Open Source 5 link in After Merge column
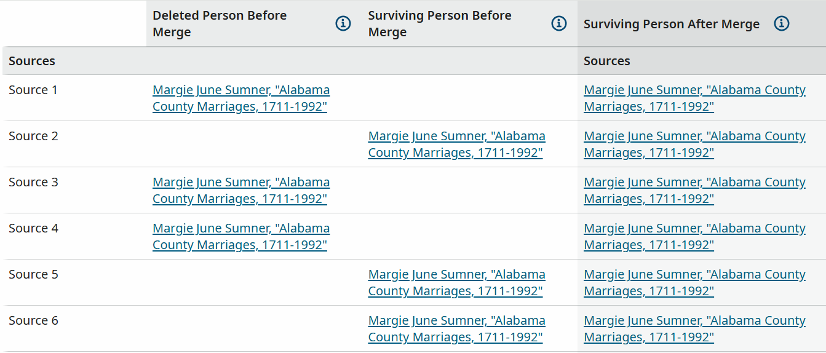The height and width of the screenshot is (353, 826). [694, 283]
